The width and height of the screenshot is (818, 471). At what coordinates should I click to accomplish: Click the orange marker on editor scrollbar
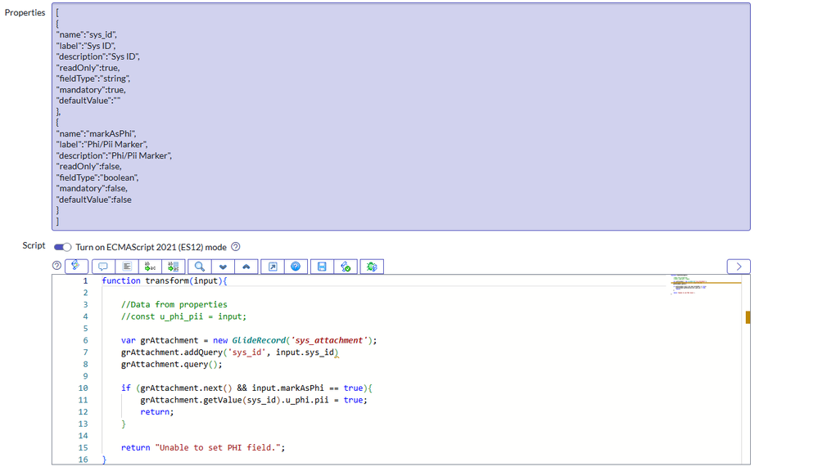(x=748, y=316)
